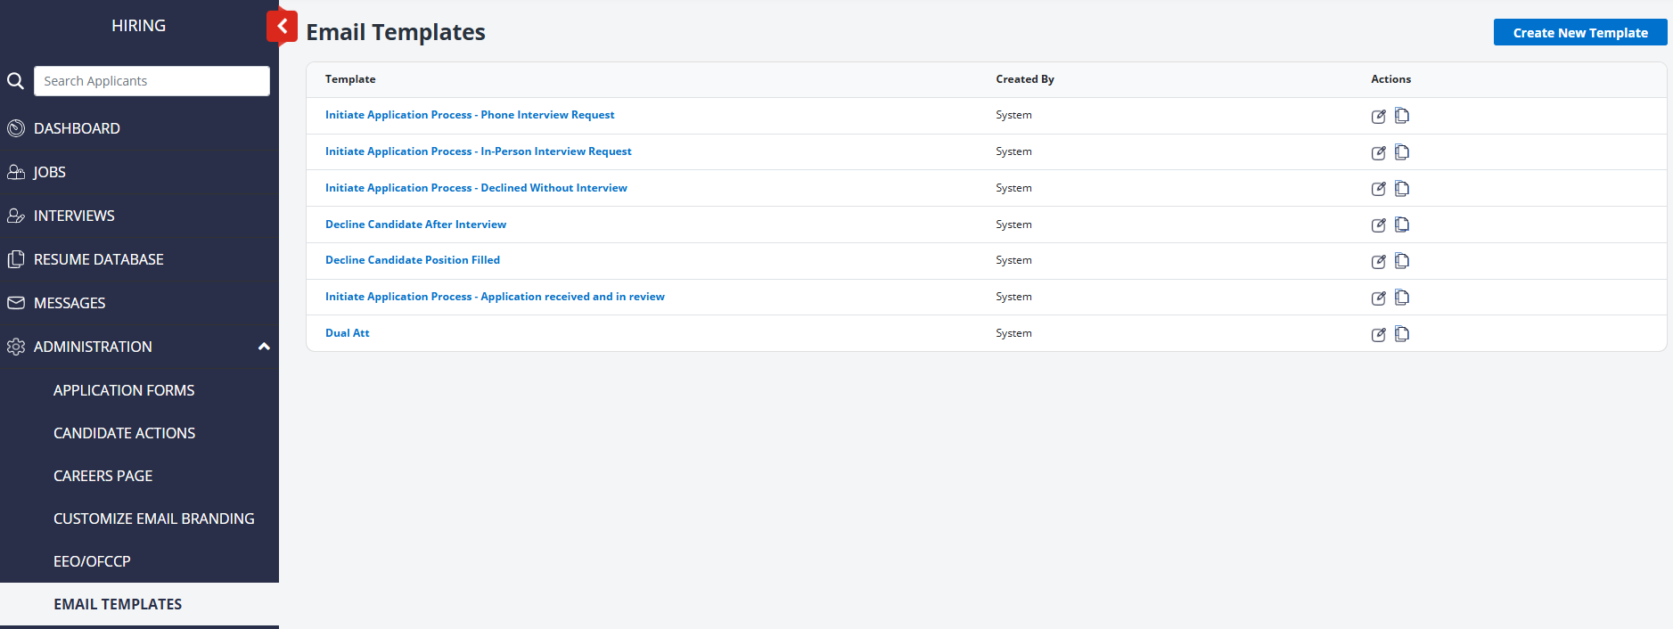Collapse the Administration menu section
The image size is (1673, 629).
(x=264, y=347)
